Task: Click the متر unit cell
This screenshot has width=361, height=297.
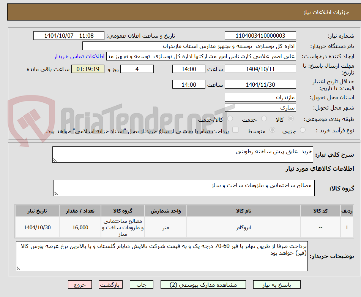Action: click(x=166, y=227)
